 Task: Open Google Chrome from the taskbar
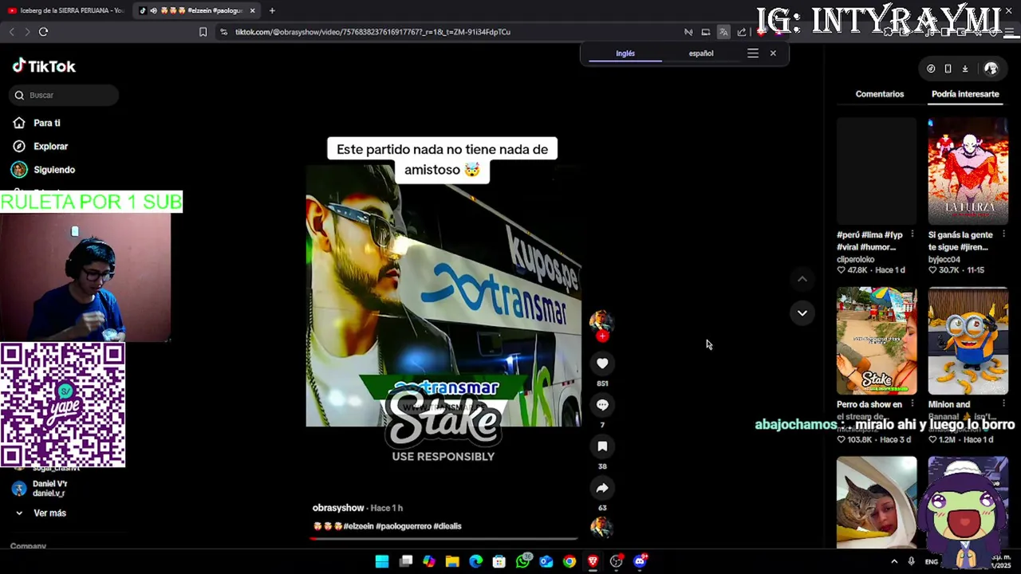tap(569, 561)
